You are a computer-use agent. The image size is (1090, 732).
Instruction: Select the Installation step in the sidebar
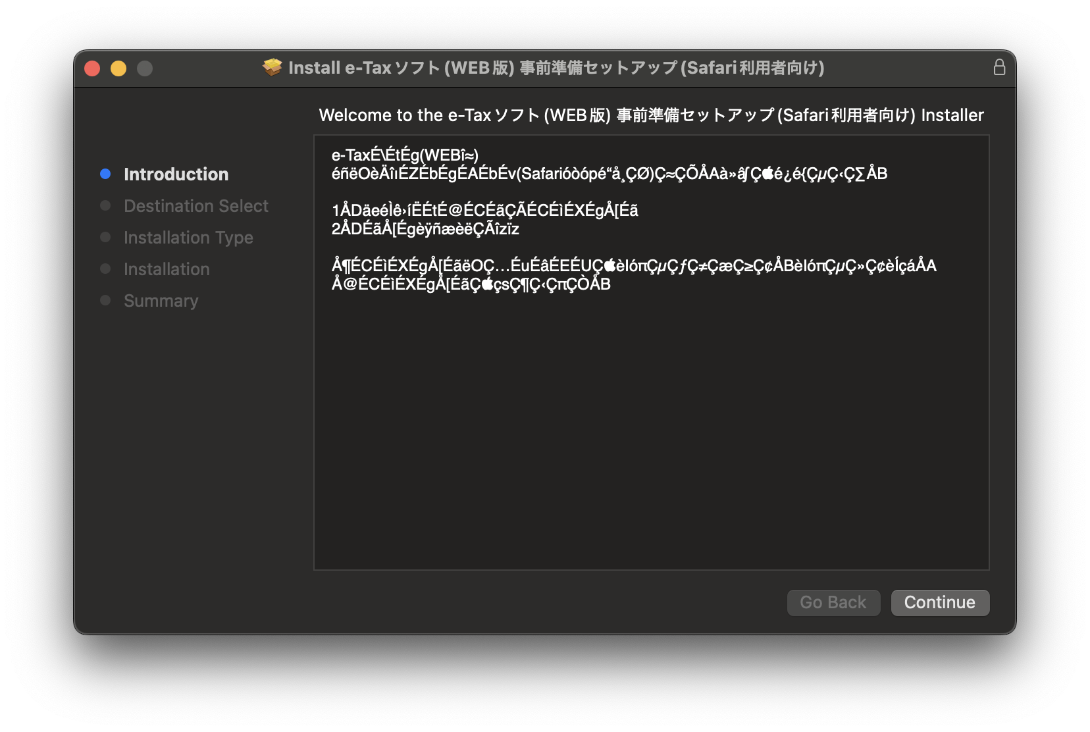pyautogui.click(x=167, y=269)
